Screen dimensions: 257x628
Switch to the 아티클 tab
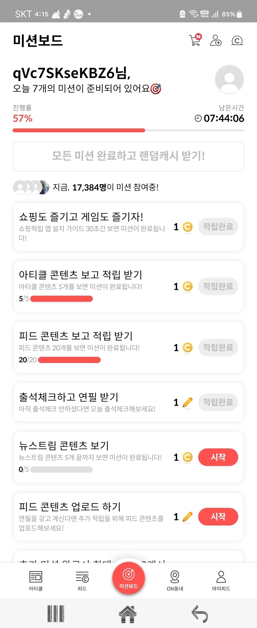pyautogui.click(x=36, y=581)
